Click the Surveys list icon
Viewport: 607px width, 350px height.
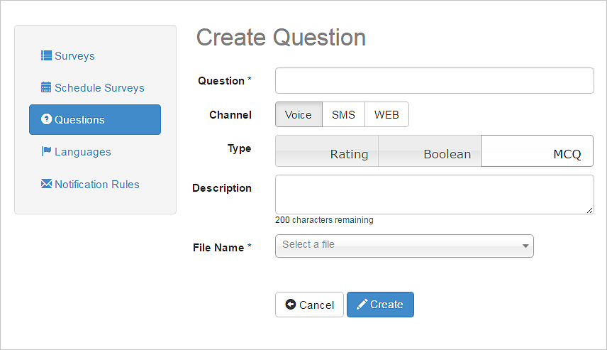[46, 55]
